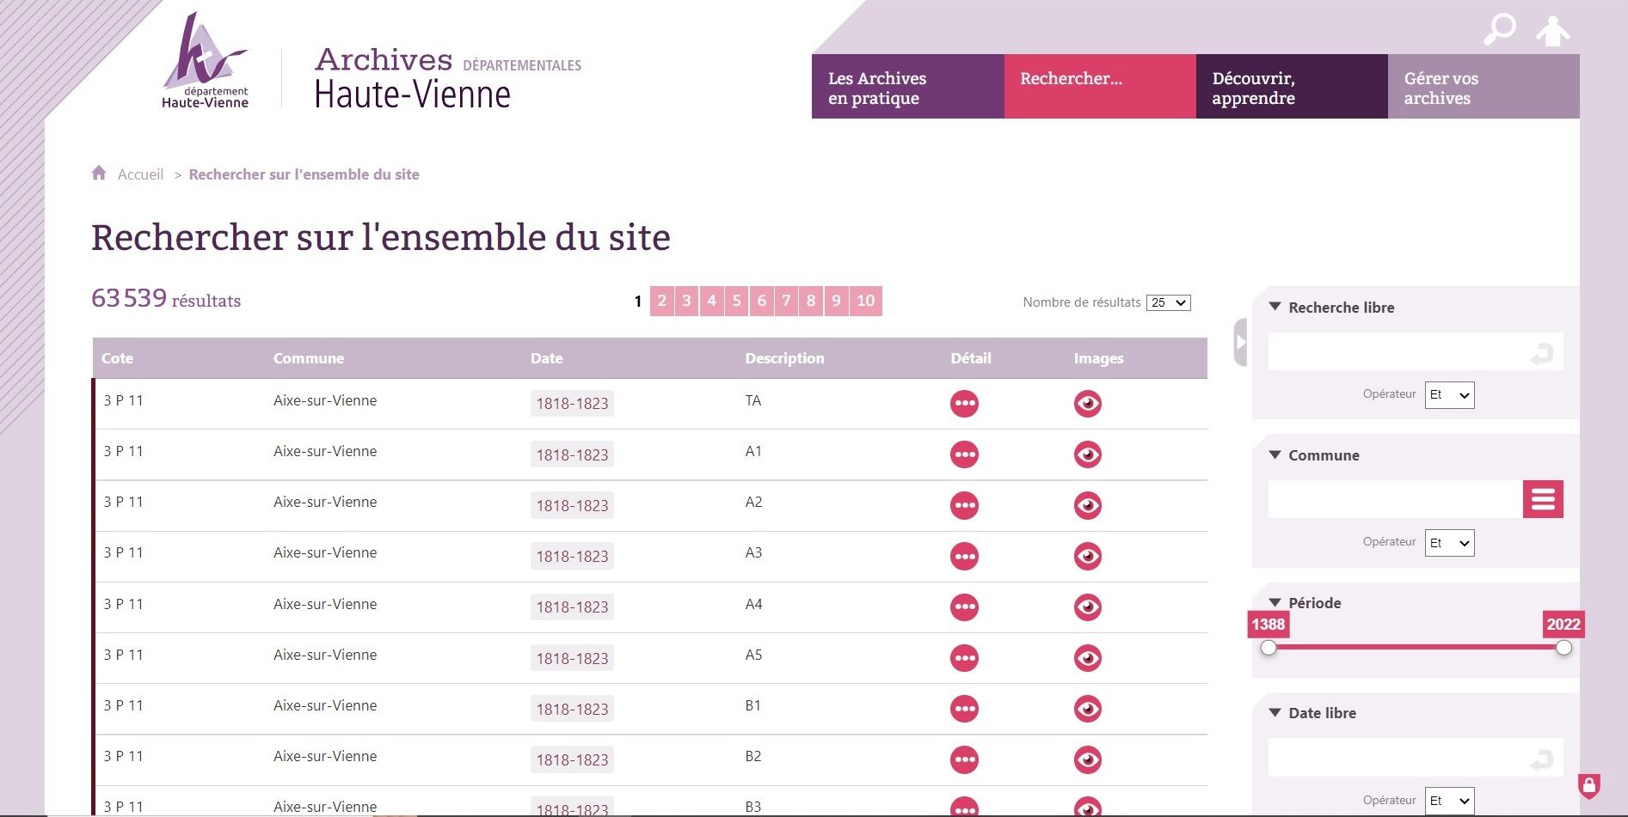Image resolution: width=1628 pixels, height=817 pixels.
Task: Open the Commune list picker icon
Action: tap(1542, 499)
